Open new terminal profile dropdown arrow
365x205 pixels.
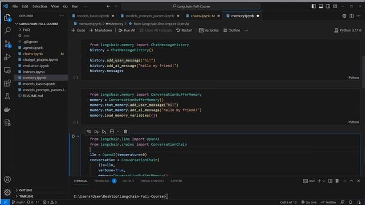[x=323, y=181]
